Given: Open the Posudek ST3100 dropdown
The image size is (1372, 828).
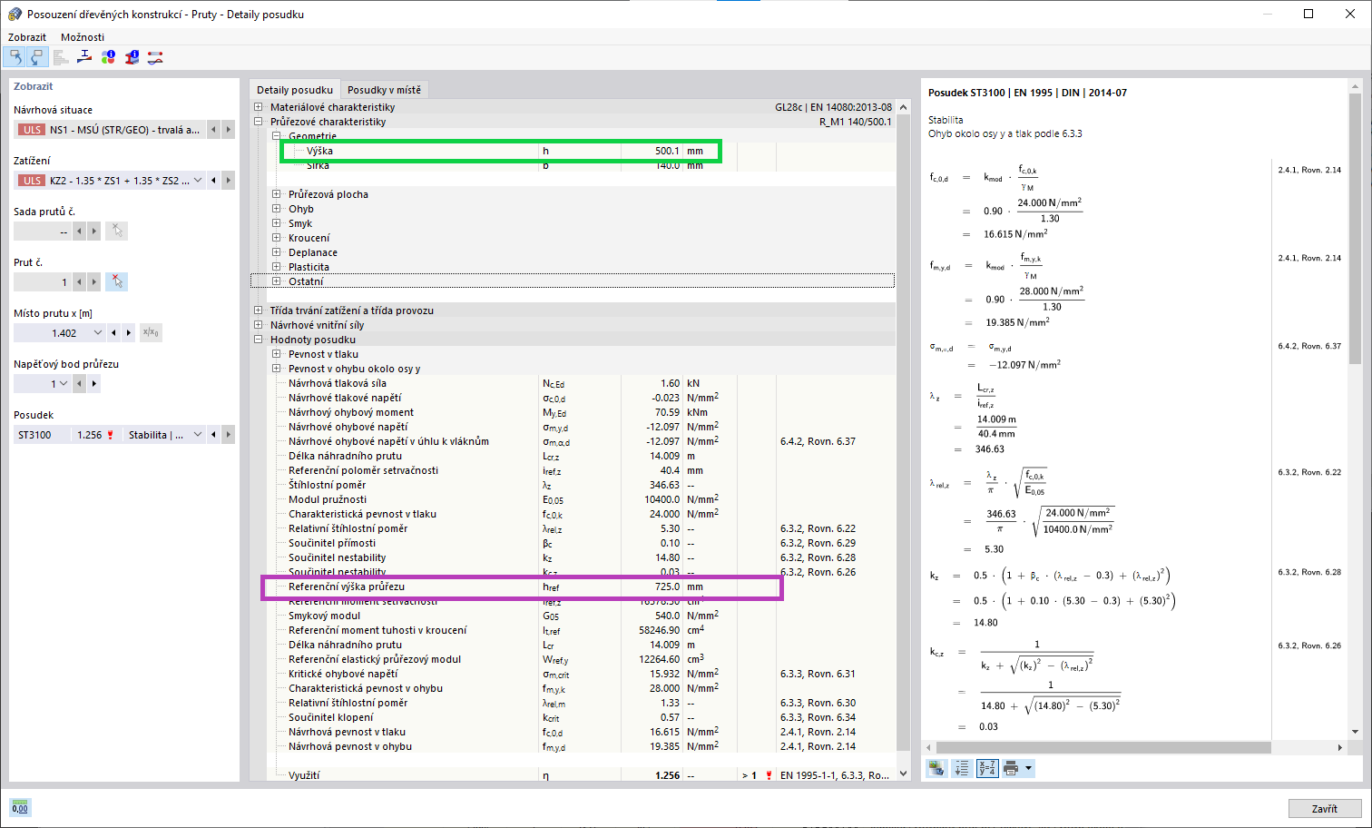Looking at the screenshot, I should pos(198,434).
